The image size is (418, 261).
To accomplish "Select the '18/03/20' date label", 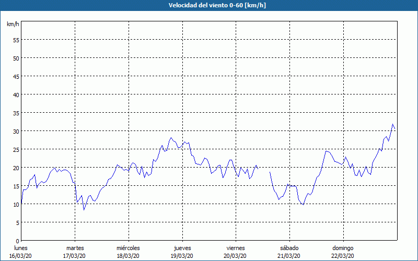I will coord(128,256).
